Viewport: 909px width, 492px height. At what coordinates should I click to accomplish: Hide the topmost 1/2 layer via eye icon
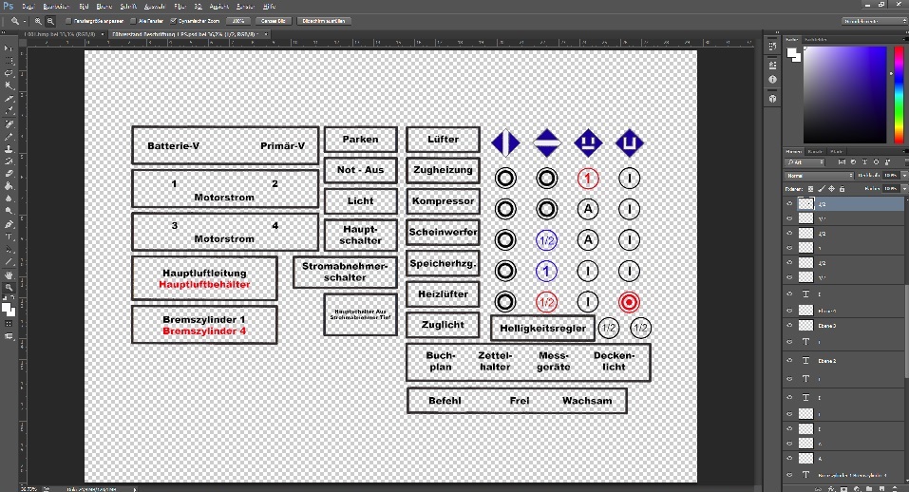[x=789, y=203]
